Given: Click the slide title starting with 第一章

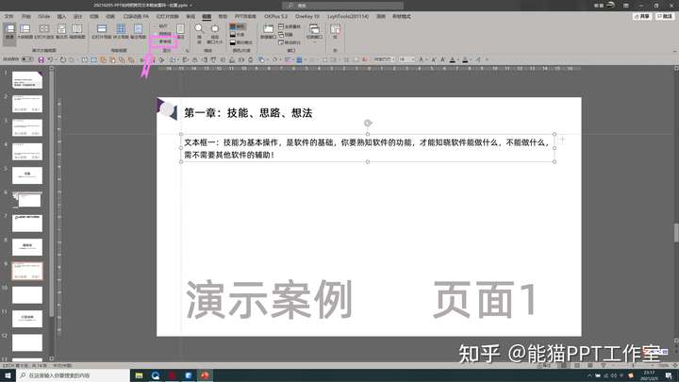Looking at the screenshot, I should pyautogui.click(x=248, y=113).
